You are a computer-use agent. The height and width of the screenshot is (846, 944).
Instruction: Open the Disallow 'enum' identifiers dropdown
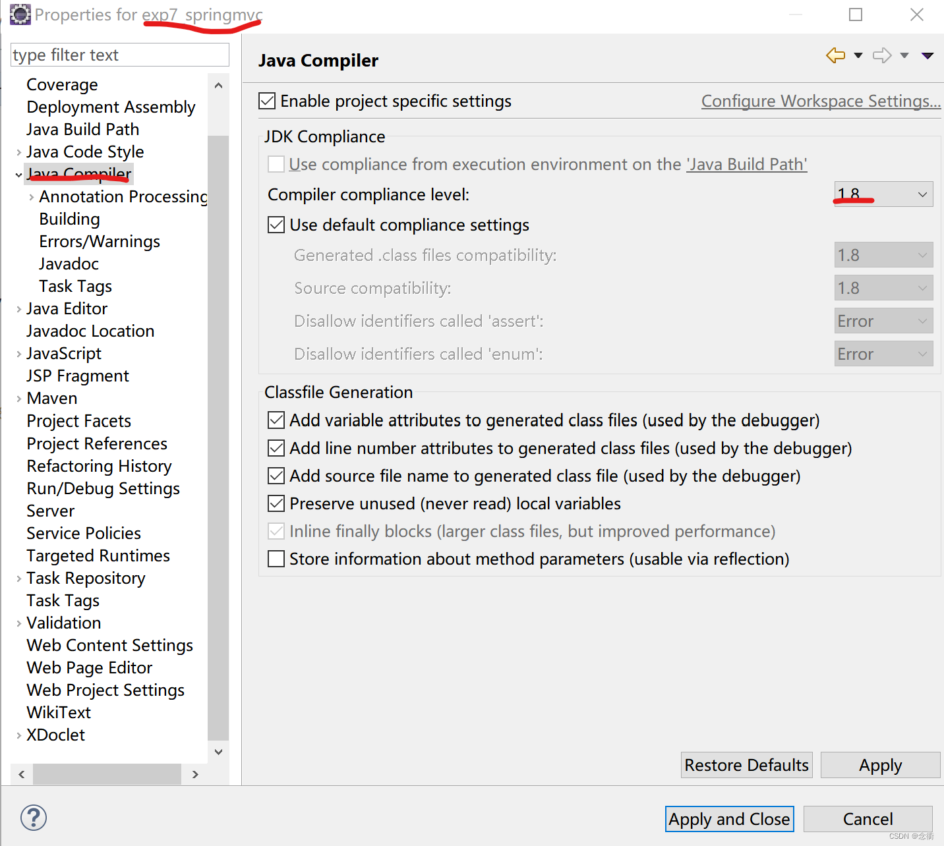pyautogui.click(x=922, y=353)
